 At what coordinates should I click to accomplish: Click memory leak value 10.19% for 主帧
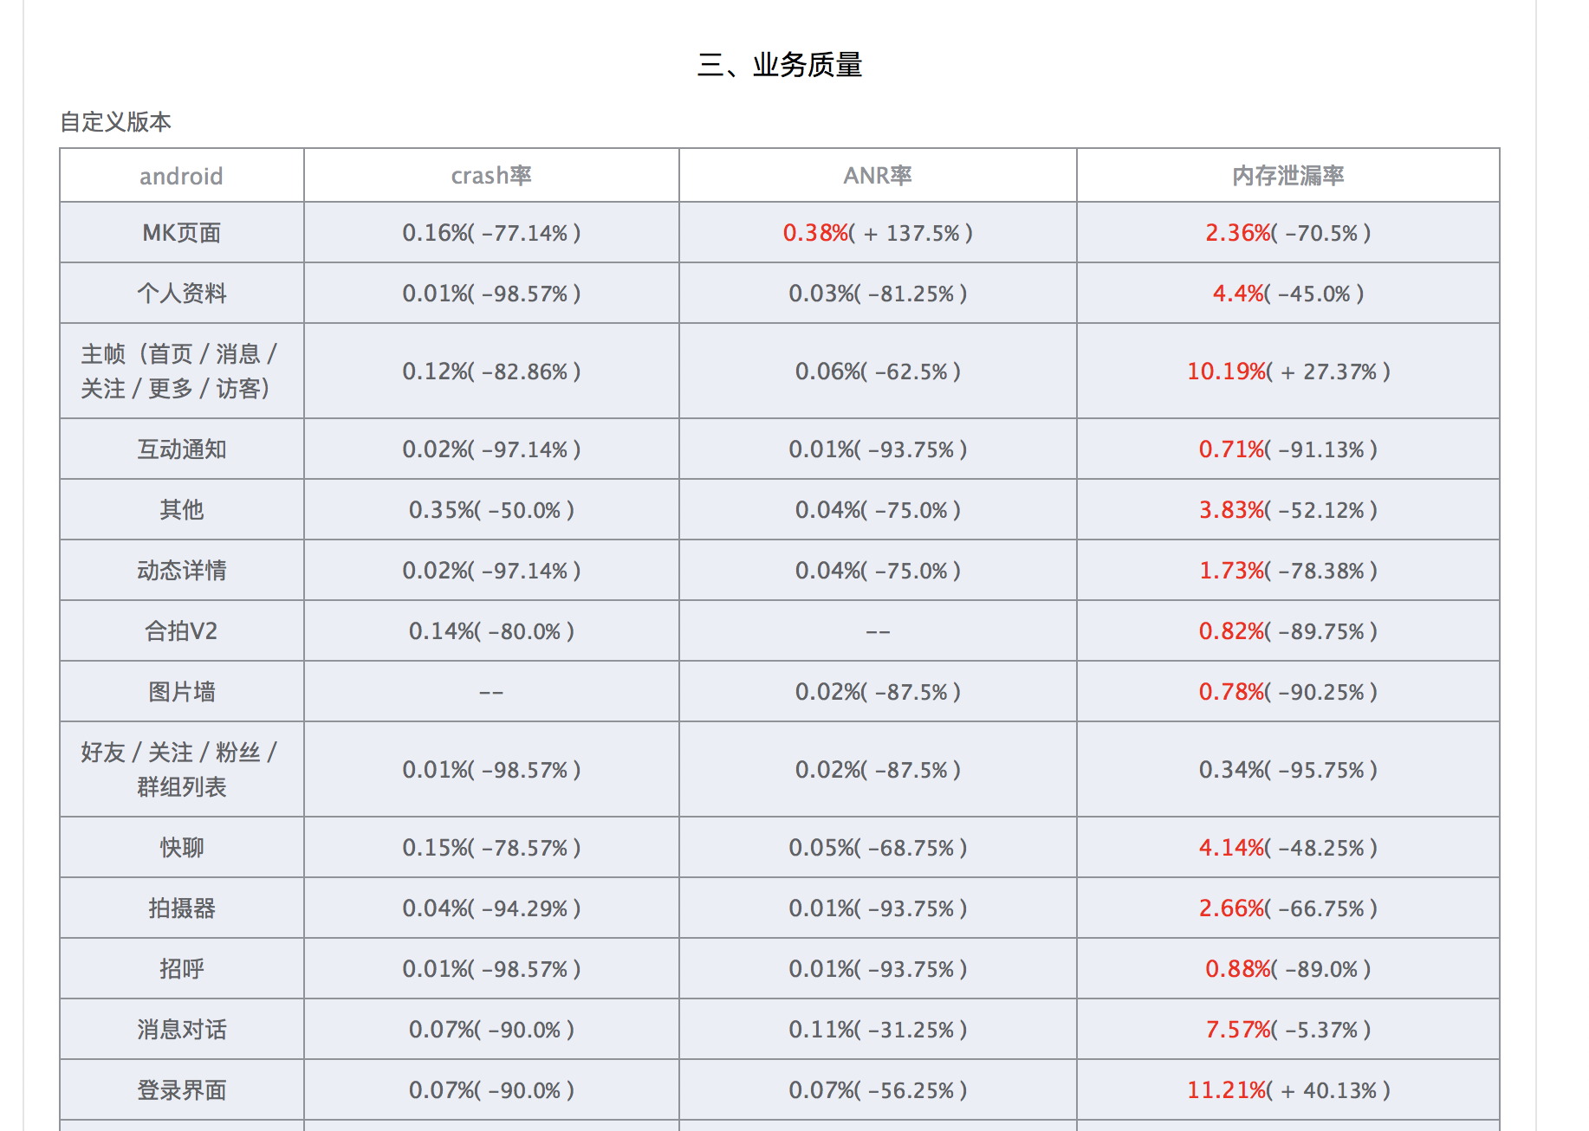pos(1225,372)
